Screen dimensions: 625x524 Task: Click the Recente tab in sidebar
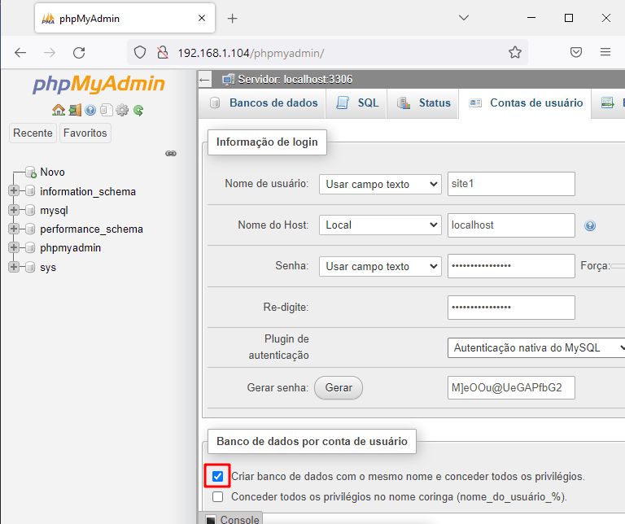[x=33, y=133]
